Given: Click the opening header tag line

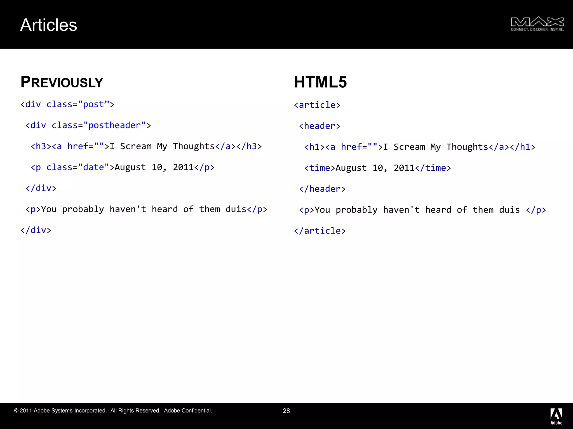Looking at the screenshot, I should coord(320,126).
